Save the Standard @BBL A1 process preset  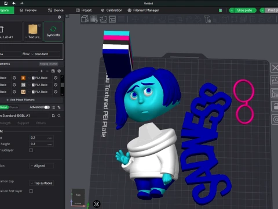(53, 116)
